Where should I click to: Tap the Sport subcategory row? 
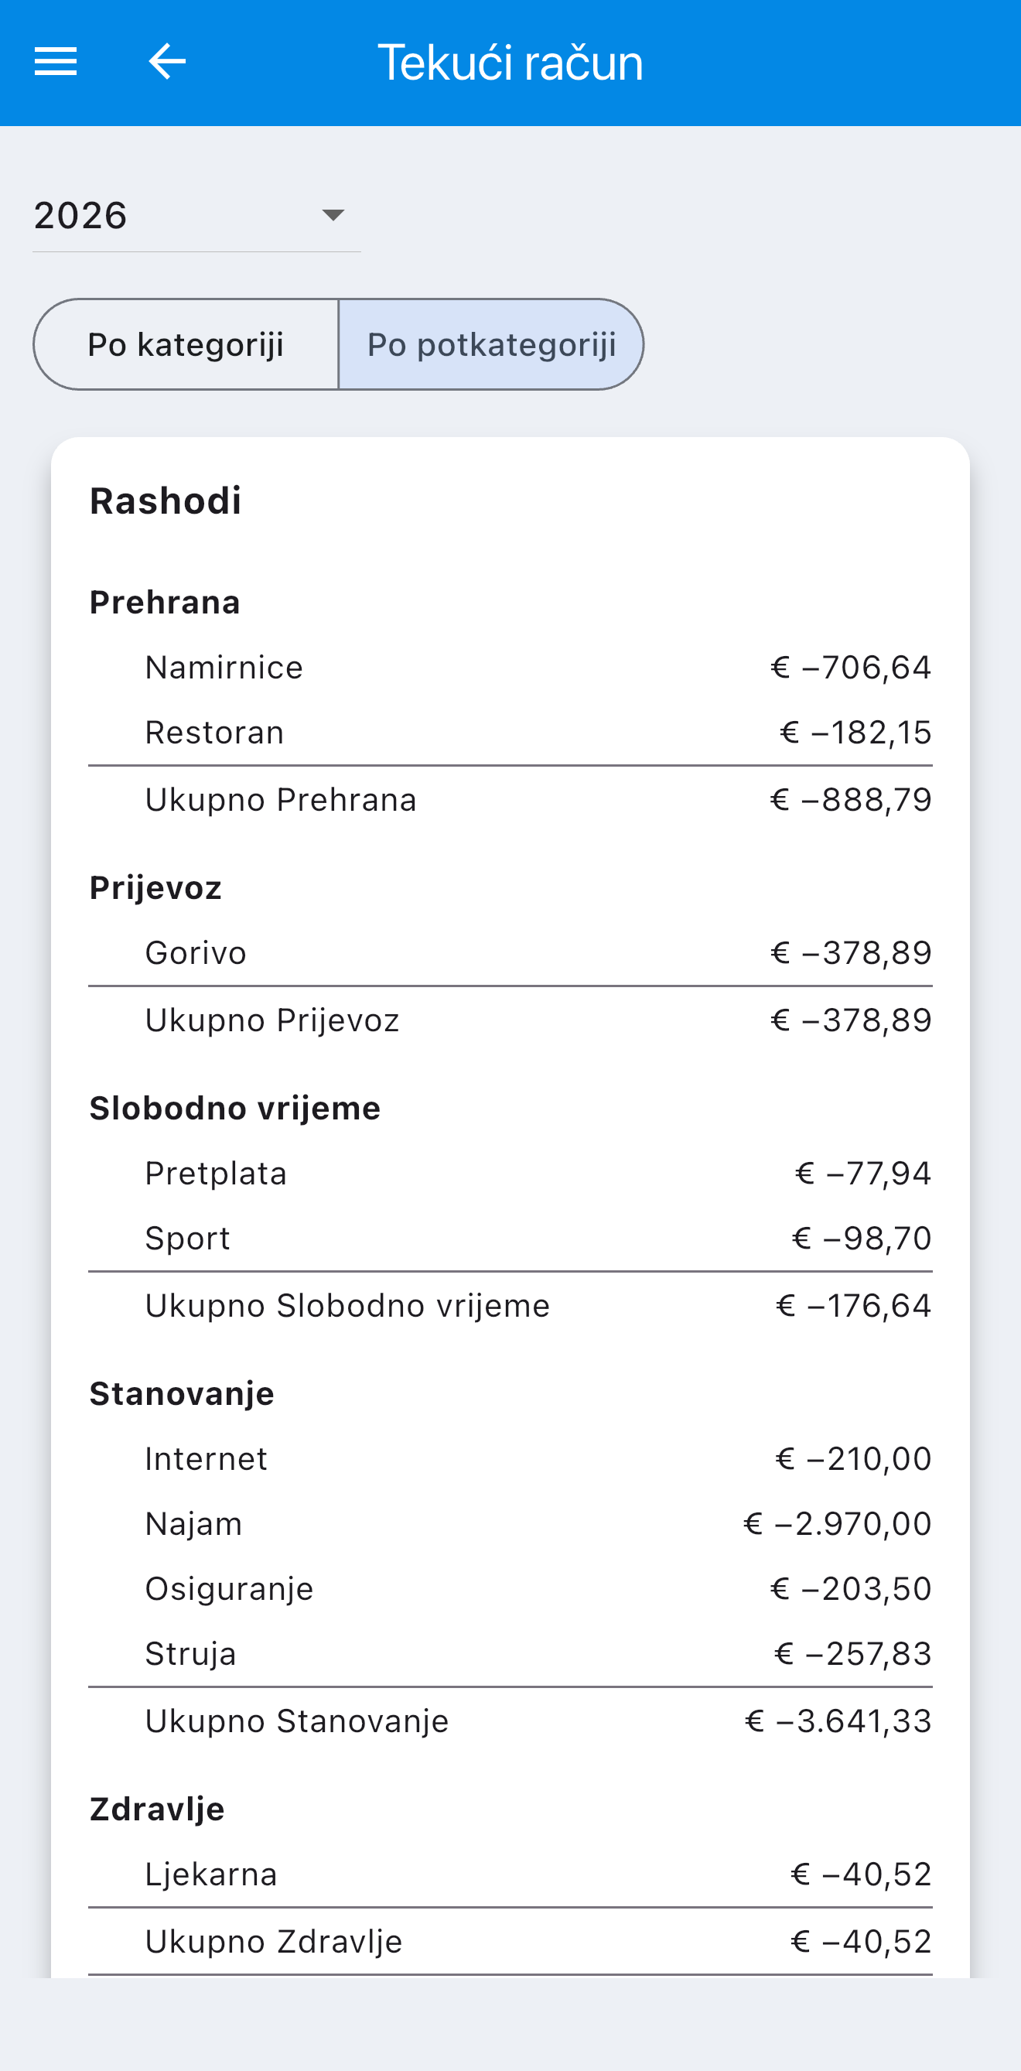click(x=510, y=1238)
